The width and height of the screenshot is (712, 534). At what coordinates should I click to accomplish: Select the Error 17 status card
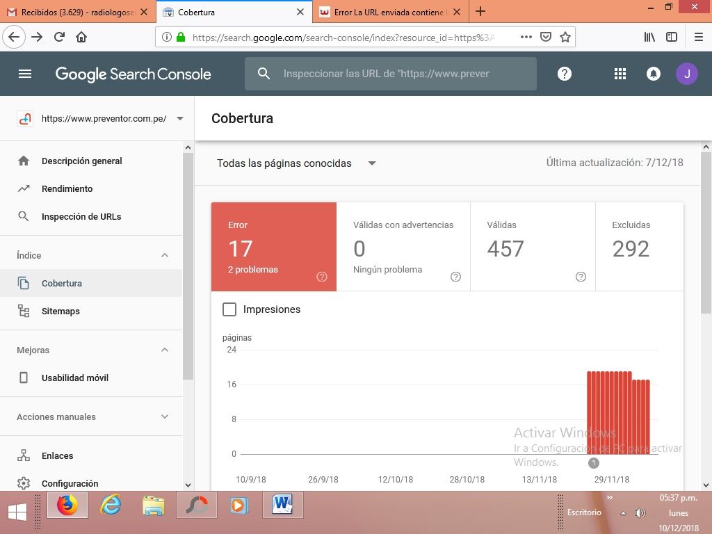[x=274, y=247]
